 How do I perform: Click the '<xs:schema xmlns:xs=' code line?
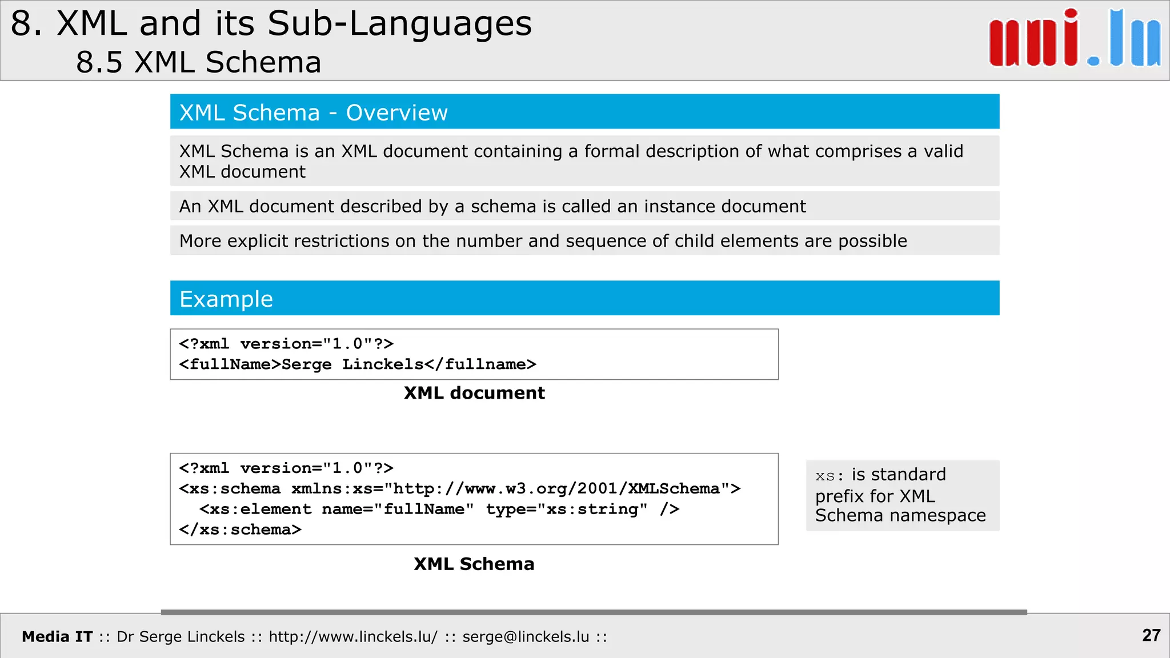460,489
